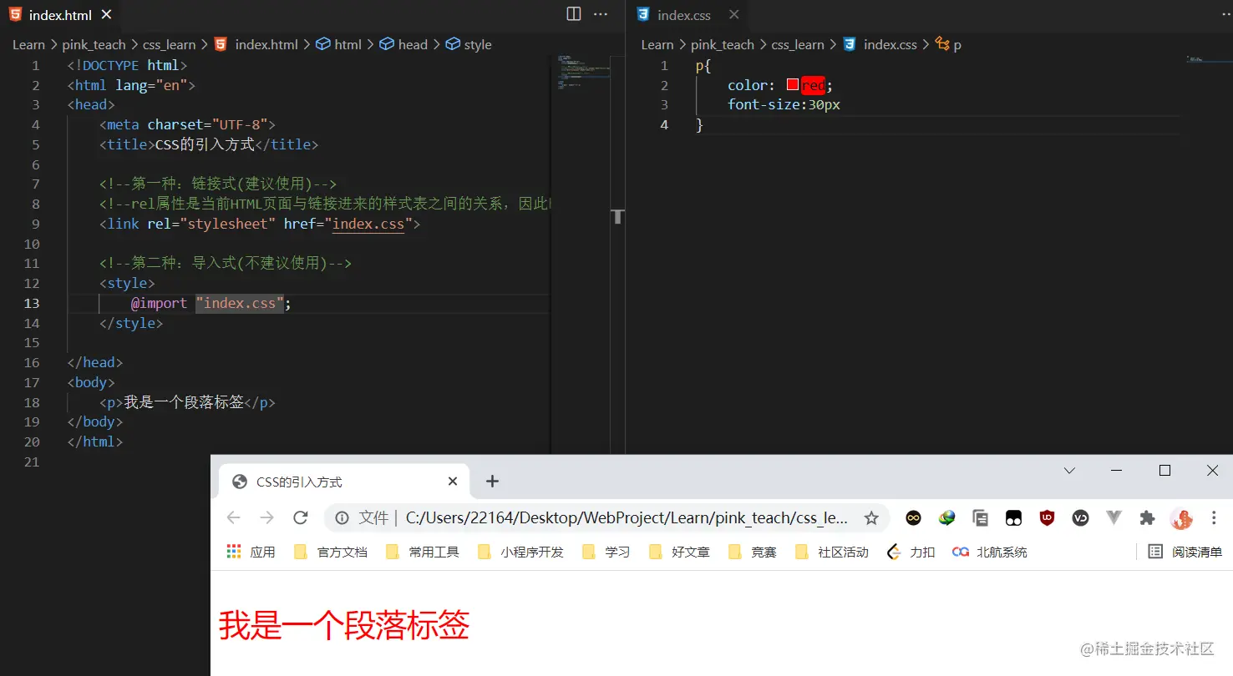Screen dimensions: 1233x676
Task: Click the chevron dropdown near browser window controls
Action: pos(1069,471)
